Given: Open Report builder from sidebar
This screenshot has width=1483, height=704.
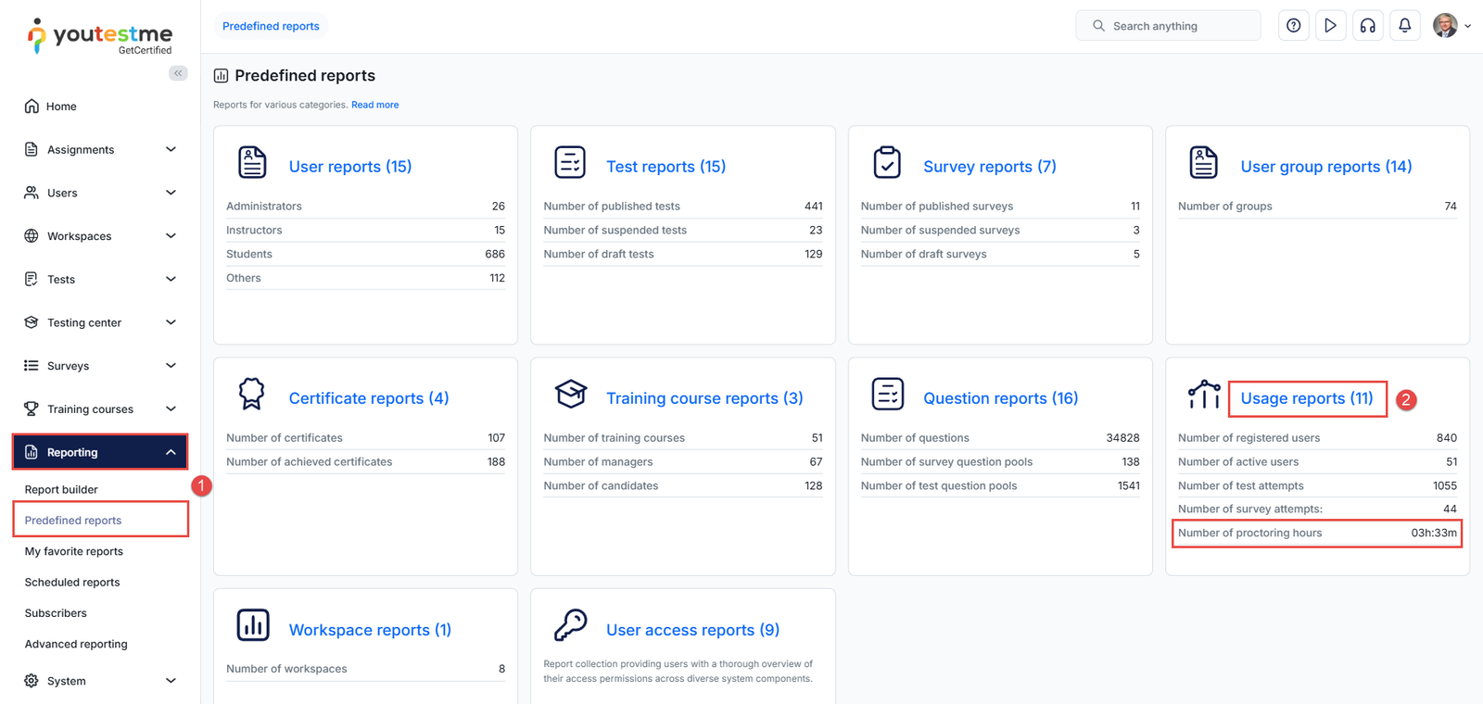Looking at the screenshot, I should [61, 489].
